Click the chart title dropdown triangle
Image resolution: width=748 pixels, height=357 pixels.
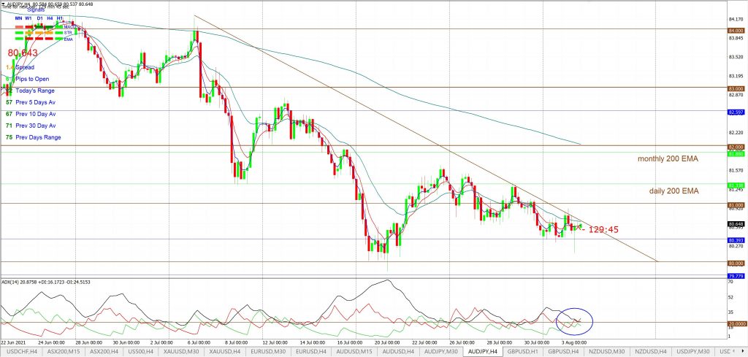pyautogui.click(x=2, y=4)
